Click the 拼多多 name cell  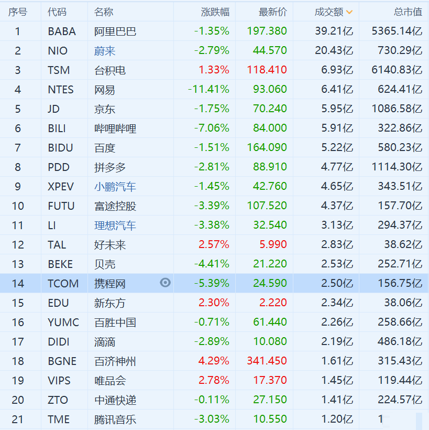[x=110, y=168]
